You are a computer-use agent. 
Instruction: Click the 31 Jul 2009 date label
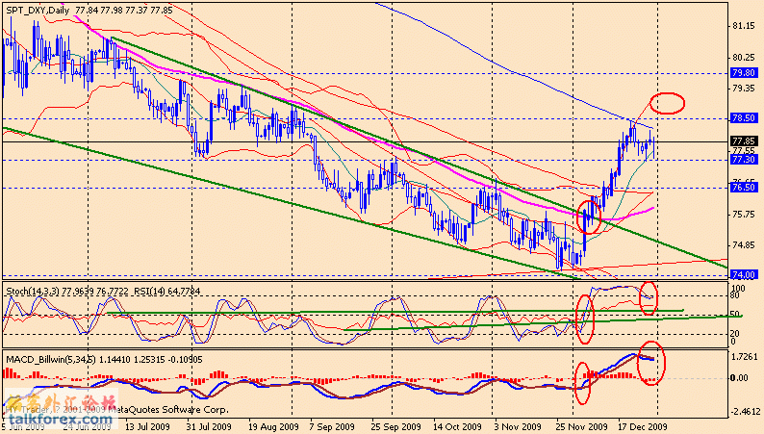click(209, 426)
